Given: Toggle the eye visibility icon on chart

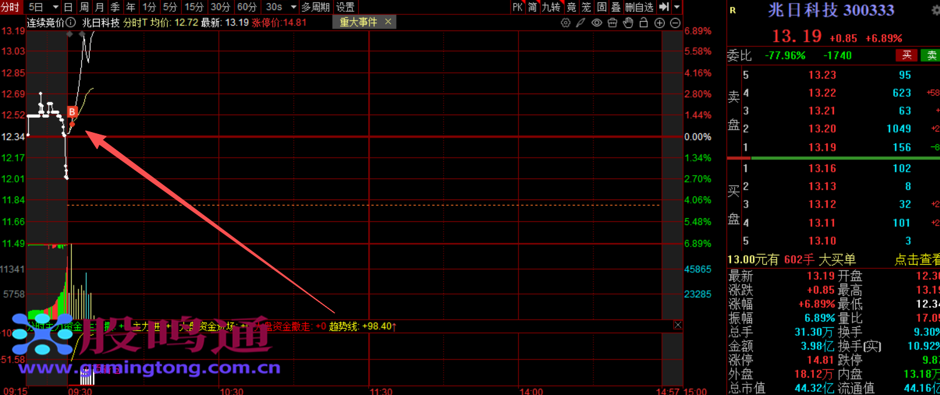Looking at the screenshot, I should coord(597,23).
